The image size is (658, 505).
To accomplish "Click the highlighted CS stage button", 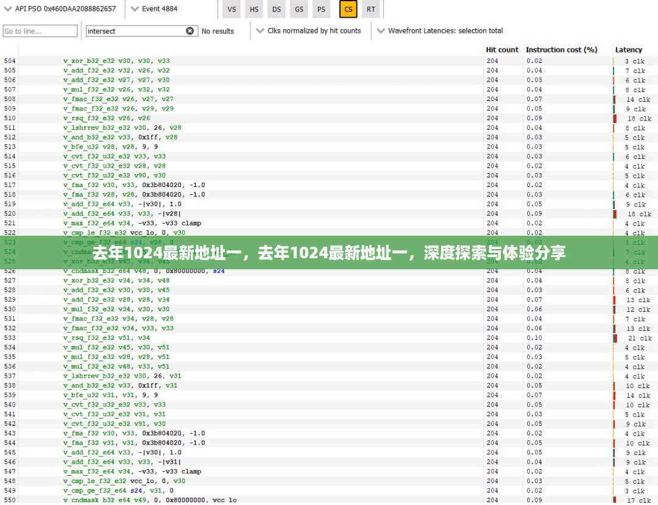I will (x=348, y=9).
